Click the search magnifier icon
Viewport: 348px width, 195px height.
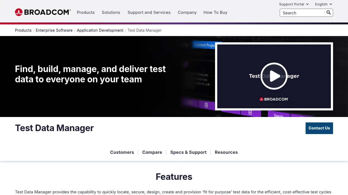(x=329, y=12)
